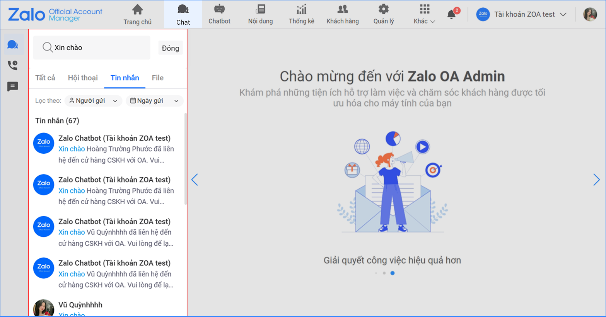
Task: Open the Chatbot robot icon
Action: 219,9
